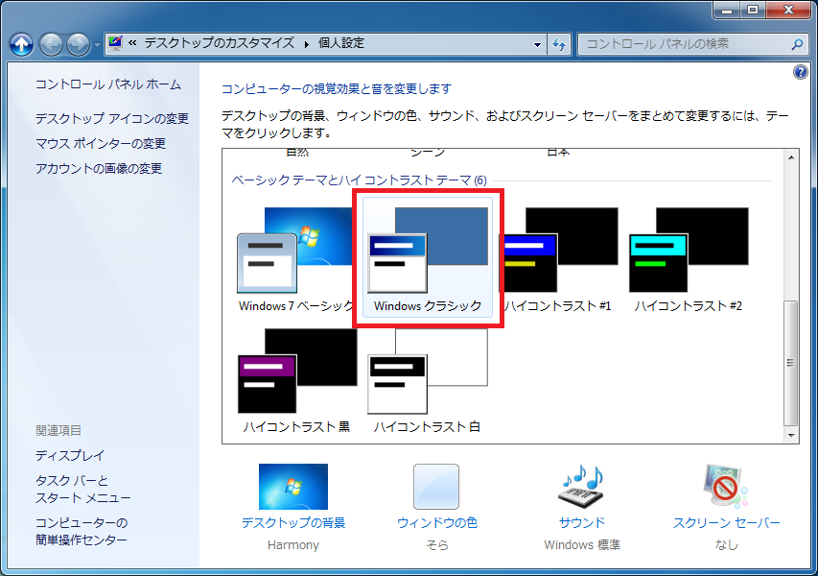Click the magnifier search icon

797,44
